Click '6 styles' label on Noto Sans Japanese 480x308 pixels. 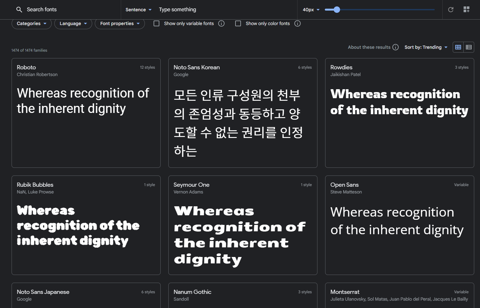point(148,292)
